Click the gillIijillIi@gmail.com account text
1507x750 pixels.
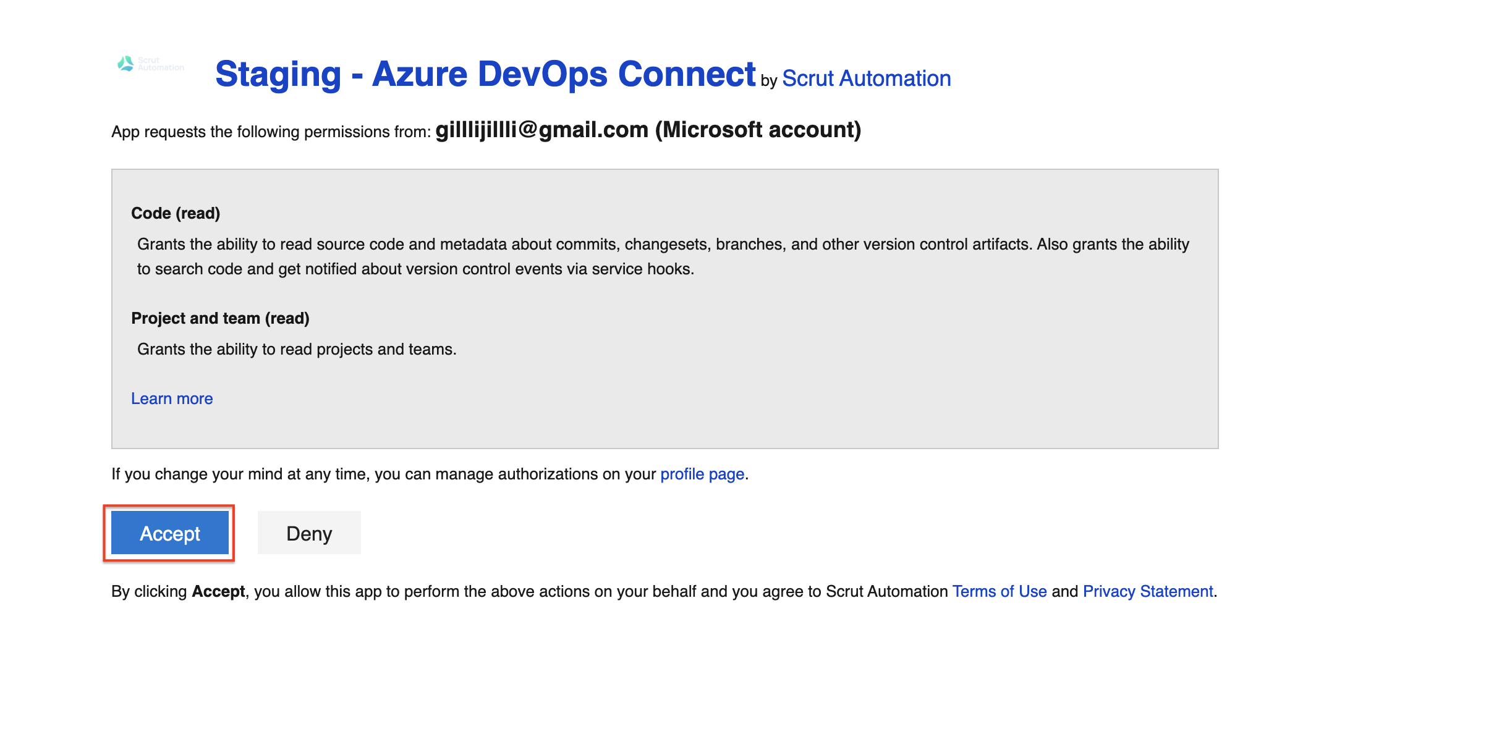(648, 130)
